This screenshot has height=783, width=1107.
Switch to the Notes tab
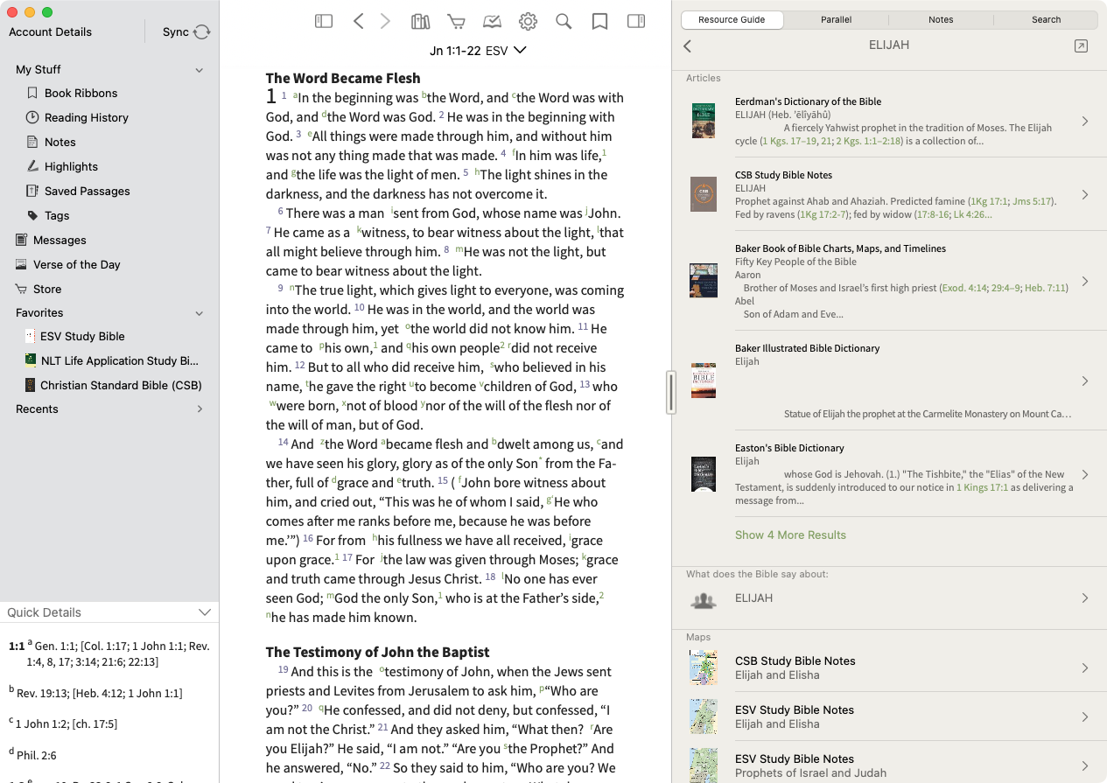(x=941, y=19)
